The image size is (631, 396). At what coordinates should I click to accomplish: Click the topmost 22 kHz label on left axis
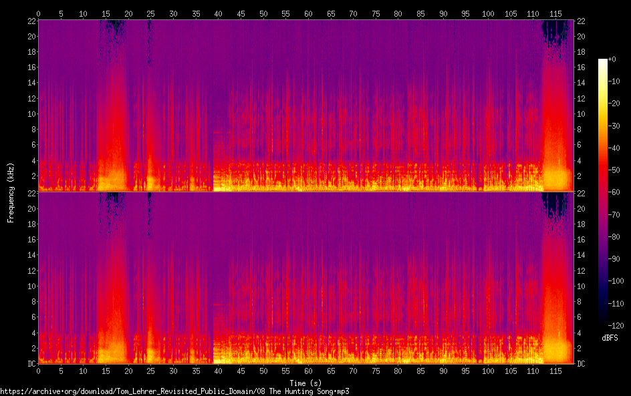point(30,20)
